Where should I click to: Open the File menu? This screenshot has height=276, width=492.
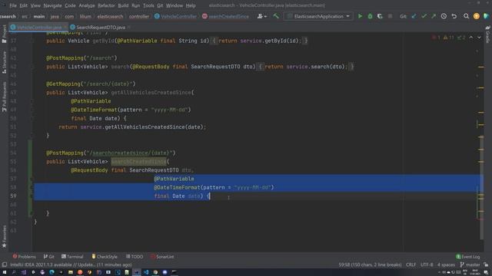click(13, 5)
